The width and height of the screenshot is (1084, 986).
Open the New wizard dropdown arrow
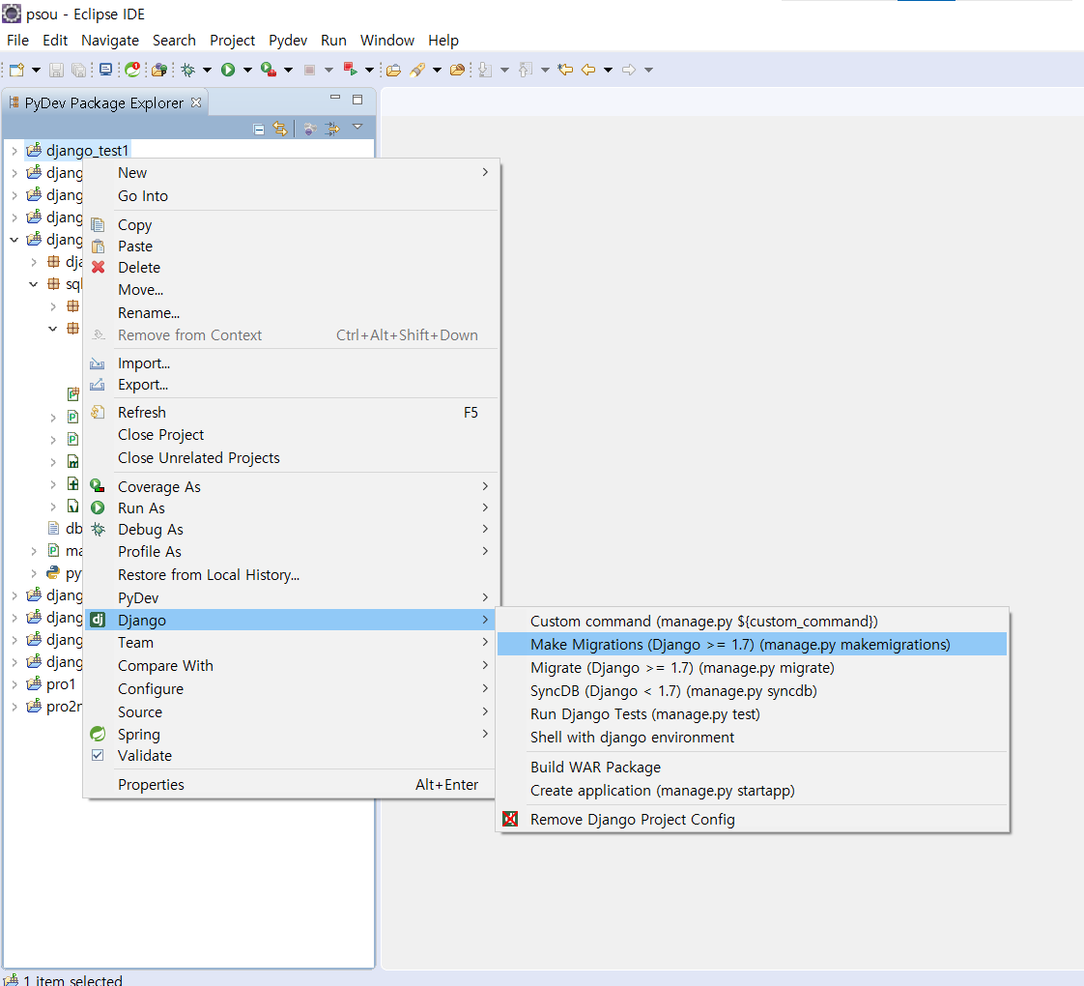click(37, 70)
